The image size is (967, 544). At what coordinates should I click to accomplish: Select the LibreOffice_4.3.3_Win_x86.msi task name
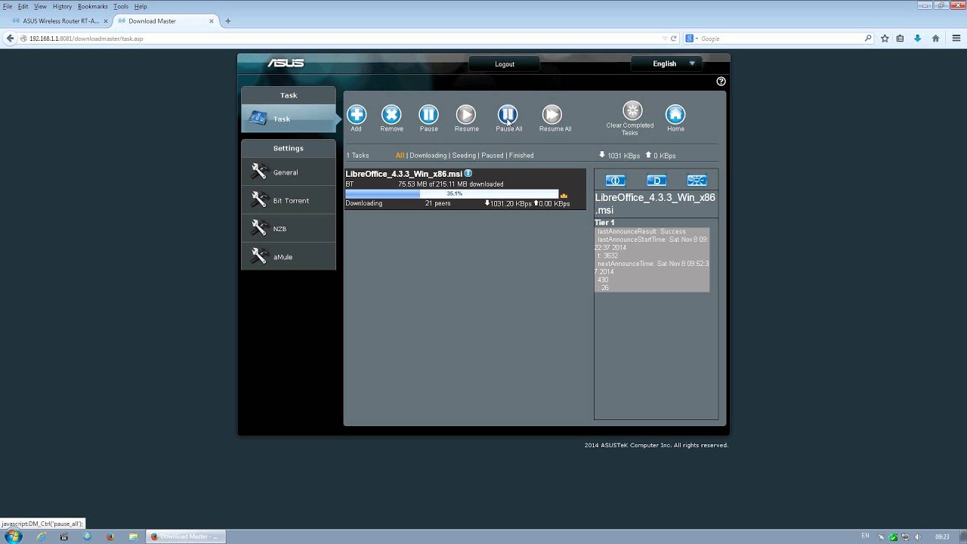[x=403, y=174]
